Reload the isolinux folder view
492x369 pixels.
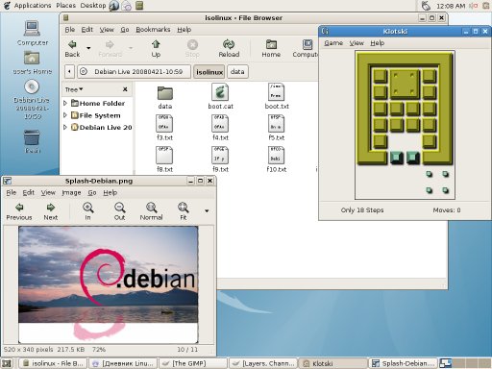click(229, 48)
